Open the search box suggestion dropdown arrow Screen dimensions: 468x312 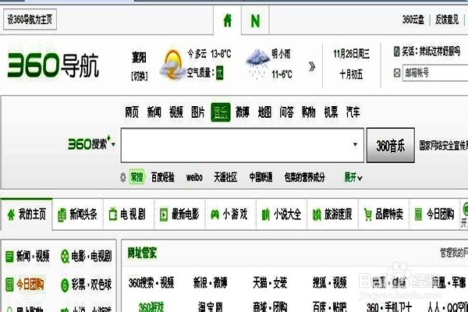355,145
